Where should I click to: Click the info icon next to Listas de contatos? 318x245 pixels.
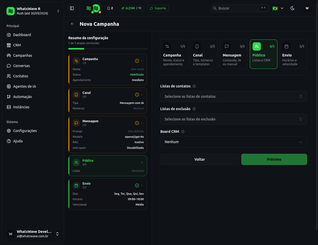click(x=194, y=86)
